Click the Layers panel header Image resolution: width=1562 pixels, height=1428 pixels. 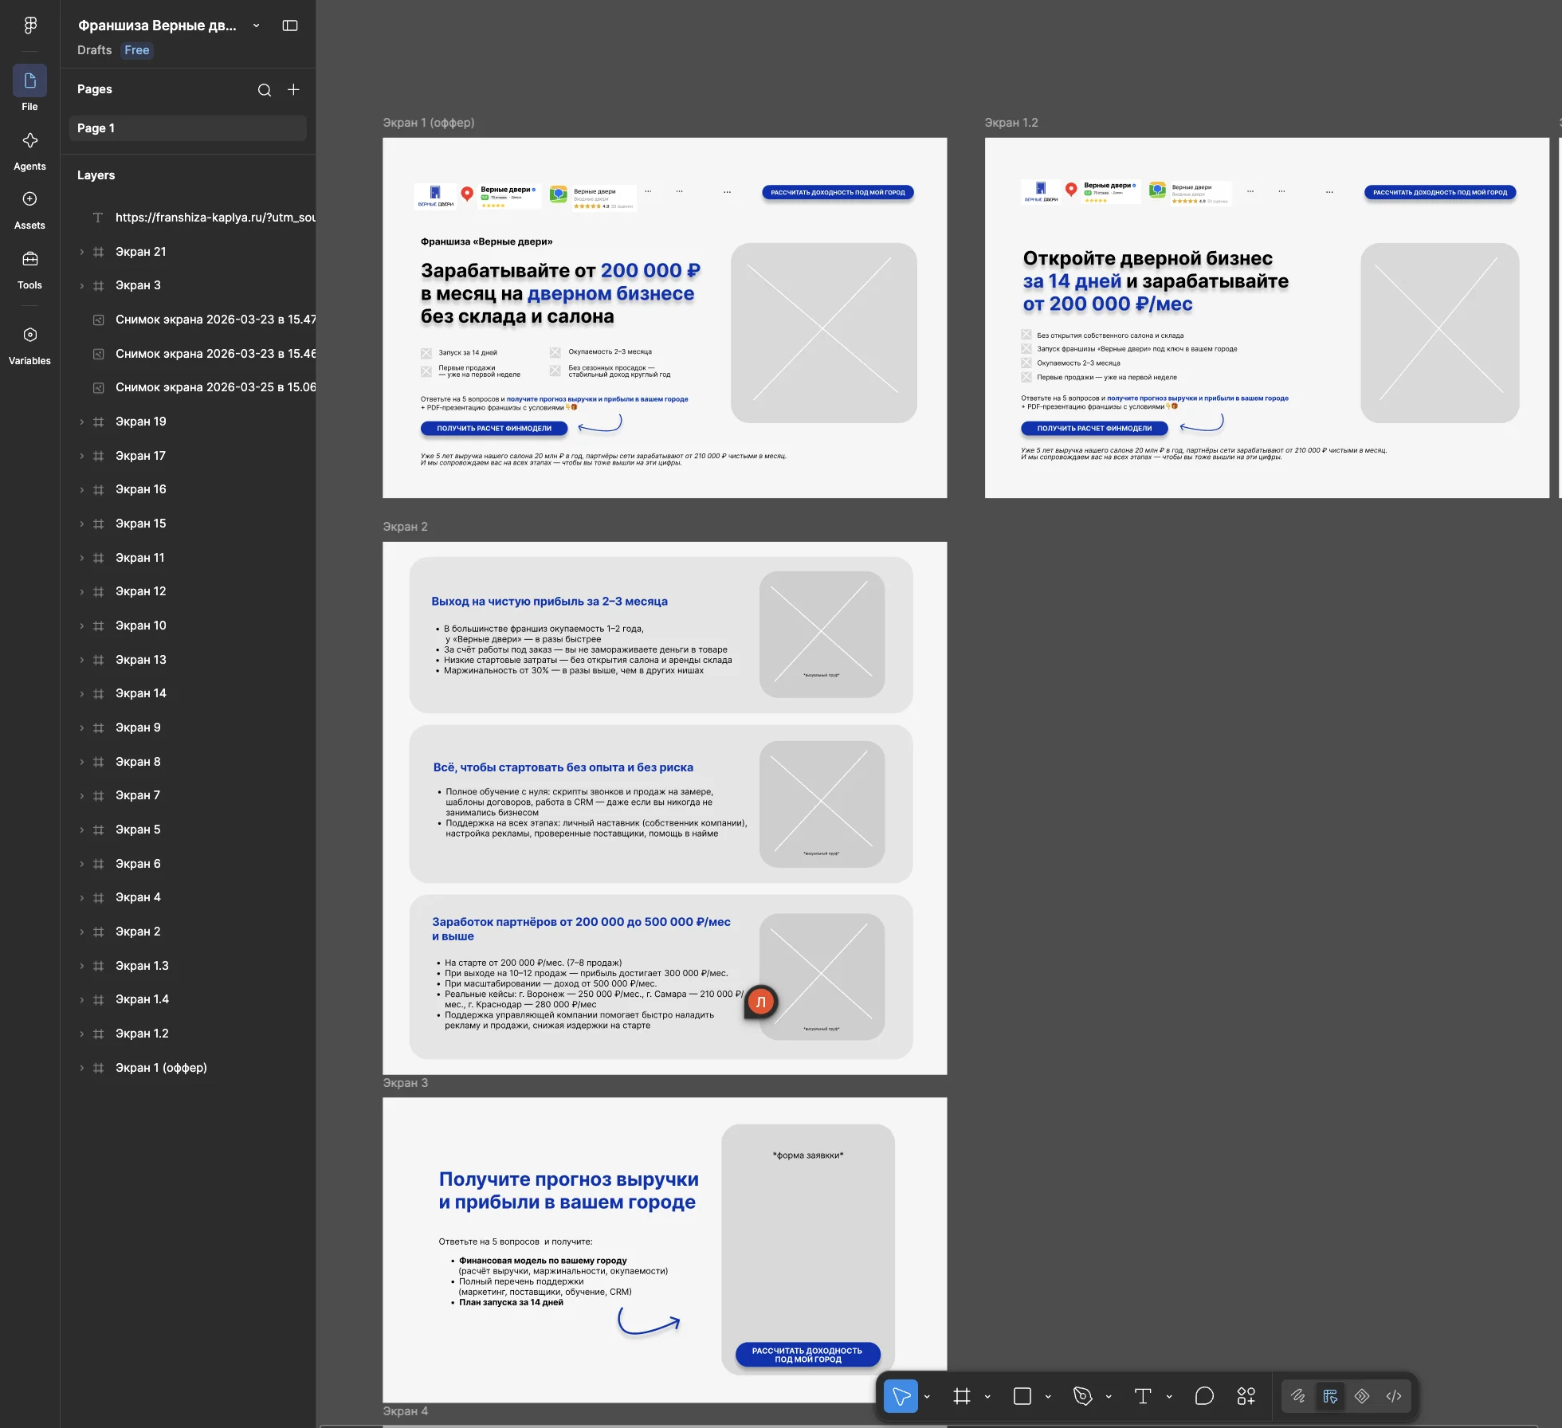pos(96,175)
